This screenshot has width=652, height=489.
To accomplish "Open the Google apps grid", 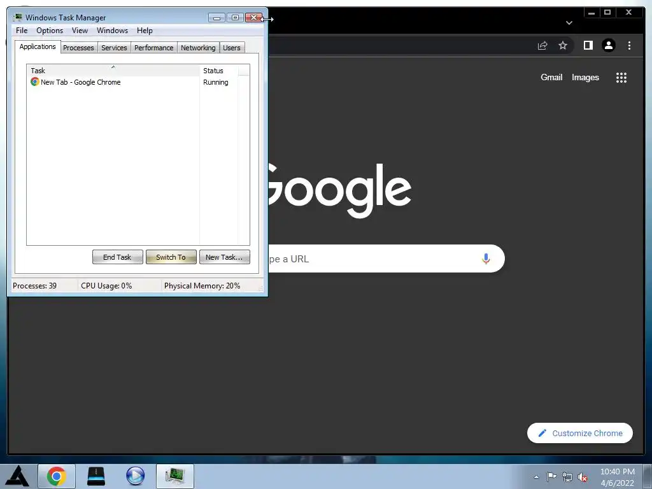I will [621, 77].
